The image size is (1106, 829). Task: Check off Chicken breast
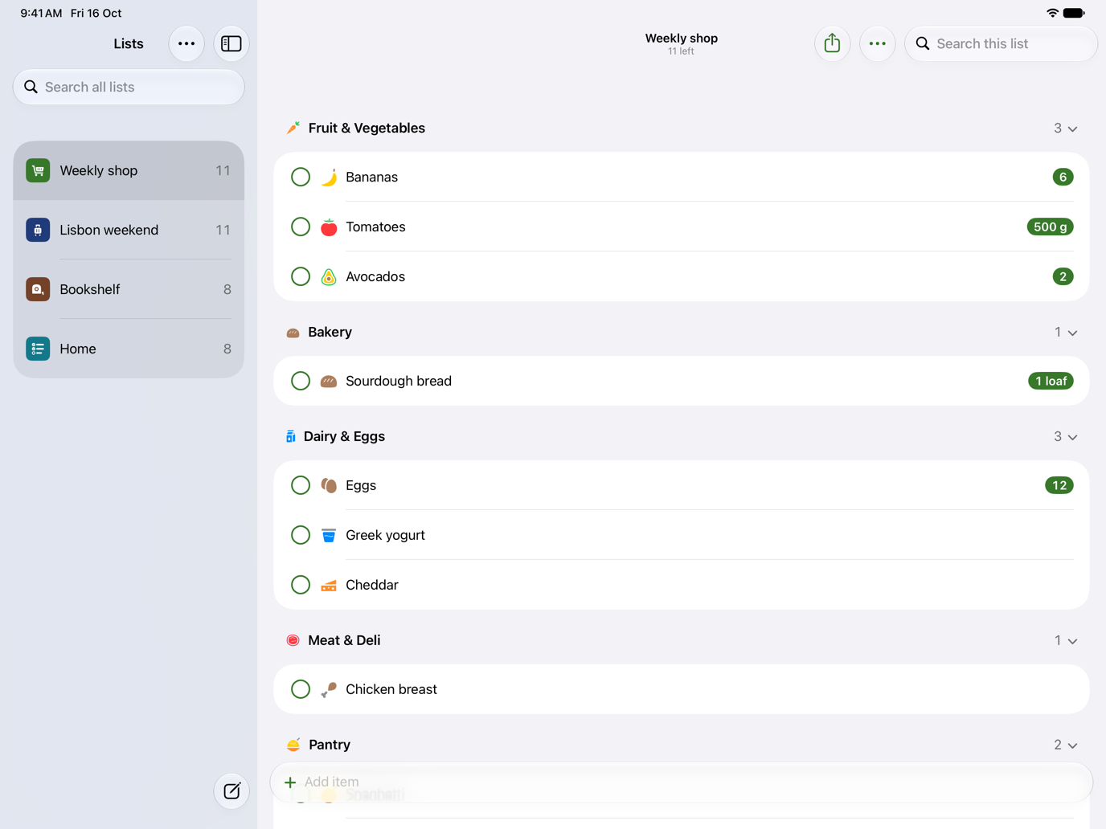(301, 689)
